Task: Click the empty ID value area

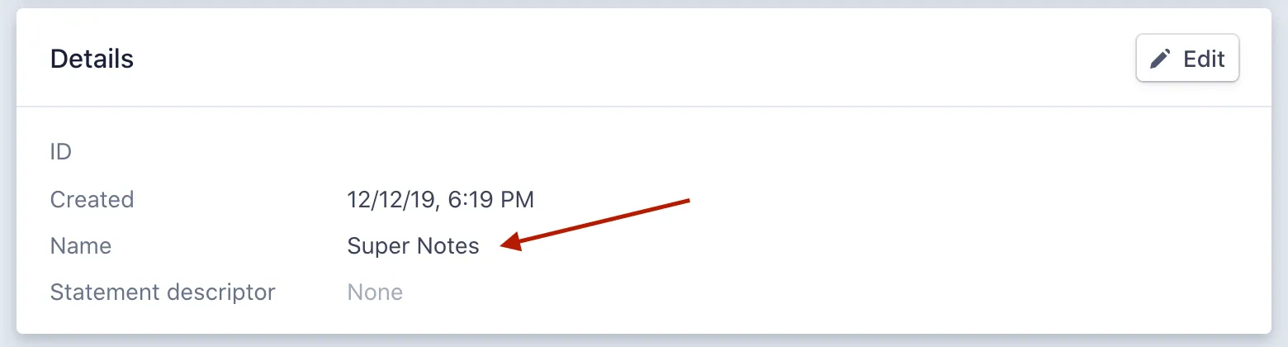Action: tap(413, 152)
